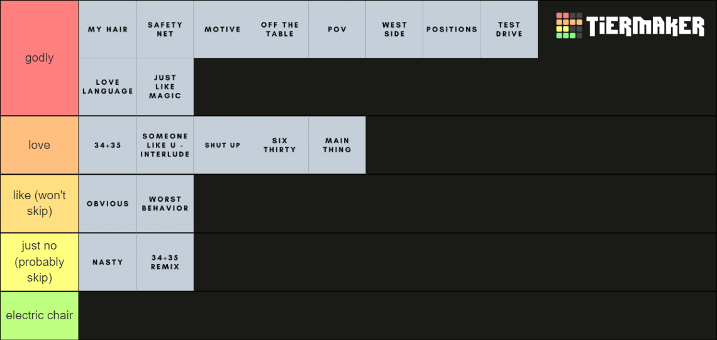Select the TEST DRIVE tile
The width and height of the screenshot is (717, 340).
pyautogui.click(x=509, y=30)
